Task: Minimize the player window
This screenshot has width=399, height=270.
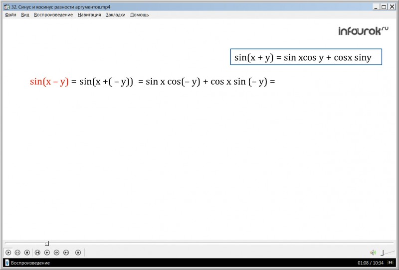Action: (x=377, y=7)
